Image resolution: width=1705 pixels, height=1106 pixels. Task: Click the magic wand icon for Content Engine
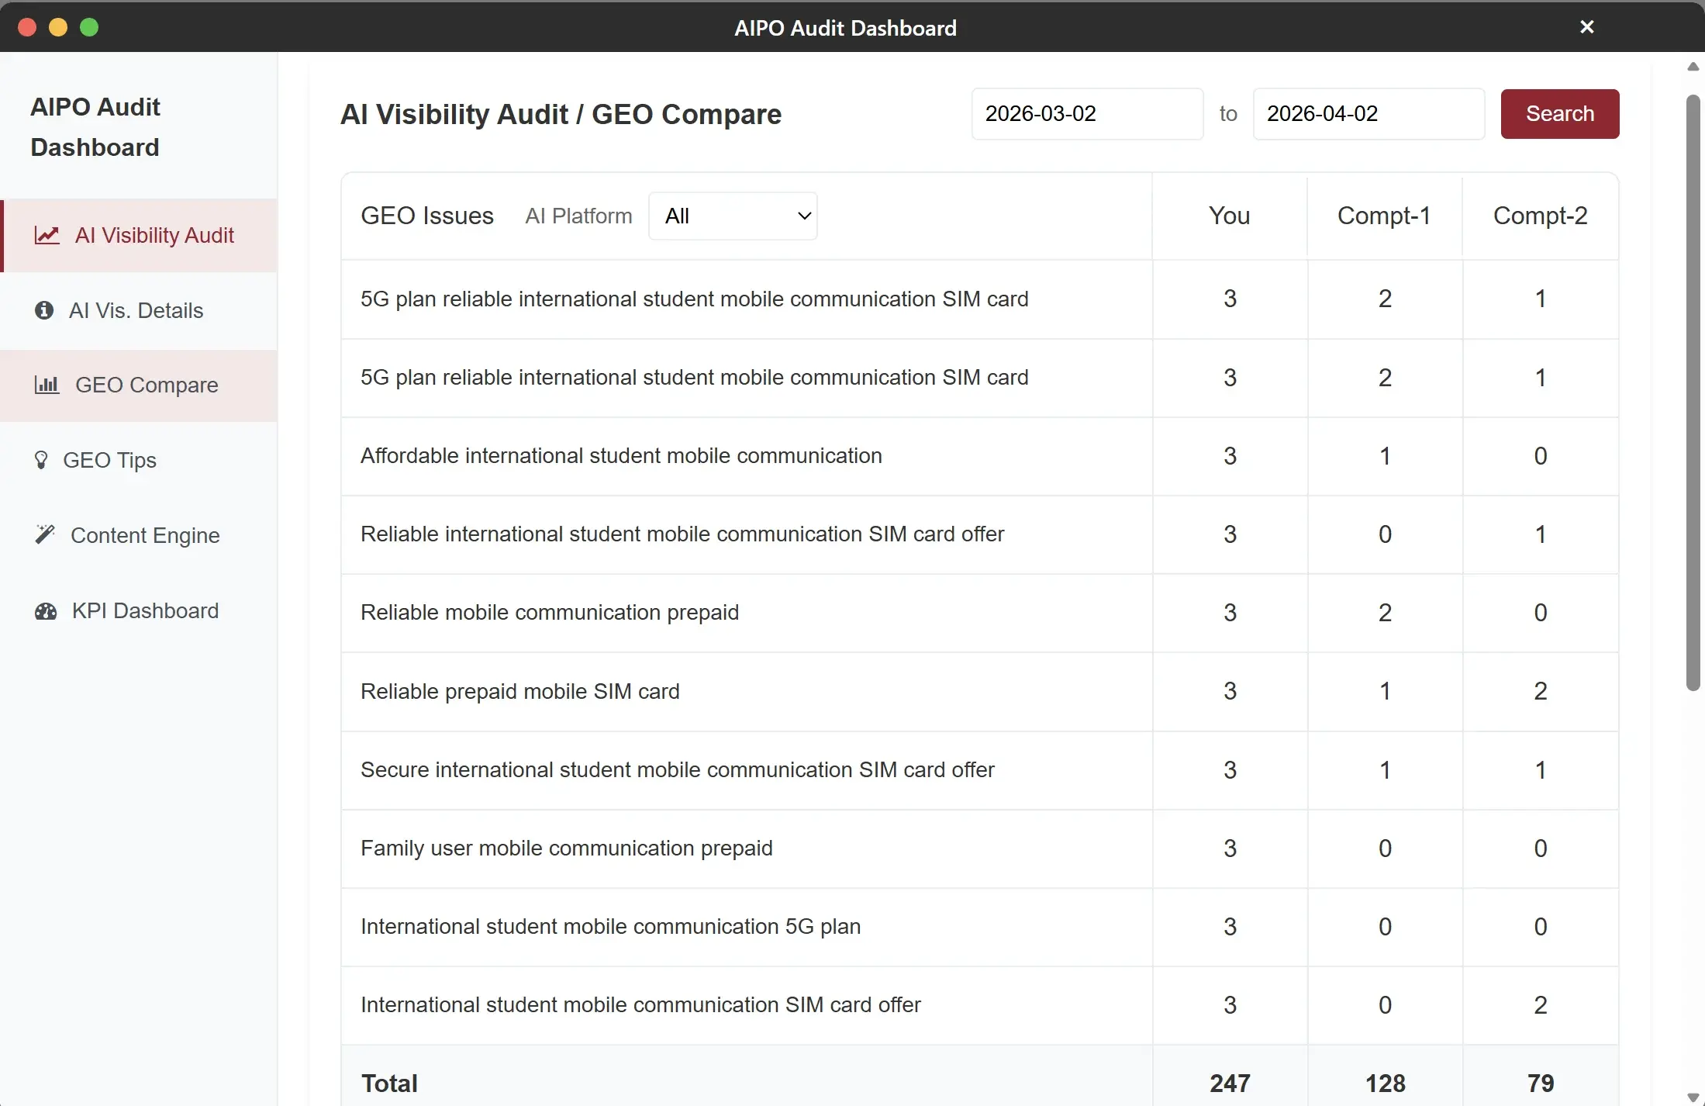click(45, 534)
